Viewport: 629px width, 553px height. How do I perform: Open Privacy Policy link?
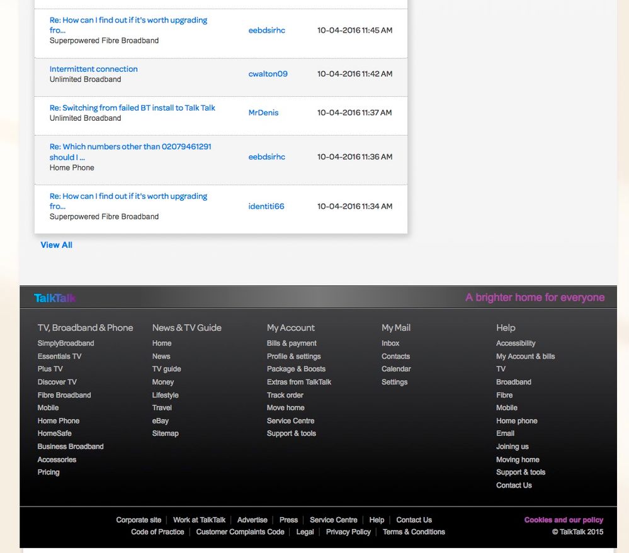click(x=349, y=532)
